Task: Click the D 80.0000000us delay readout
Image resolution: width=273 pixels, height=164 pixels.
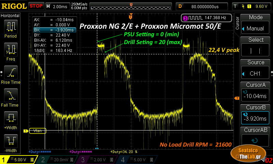Action: (202, 6)
